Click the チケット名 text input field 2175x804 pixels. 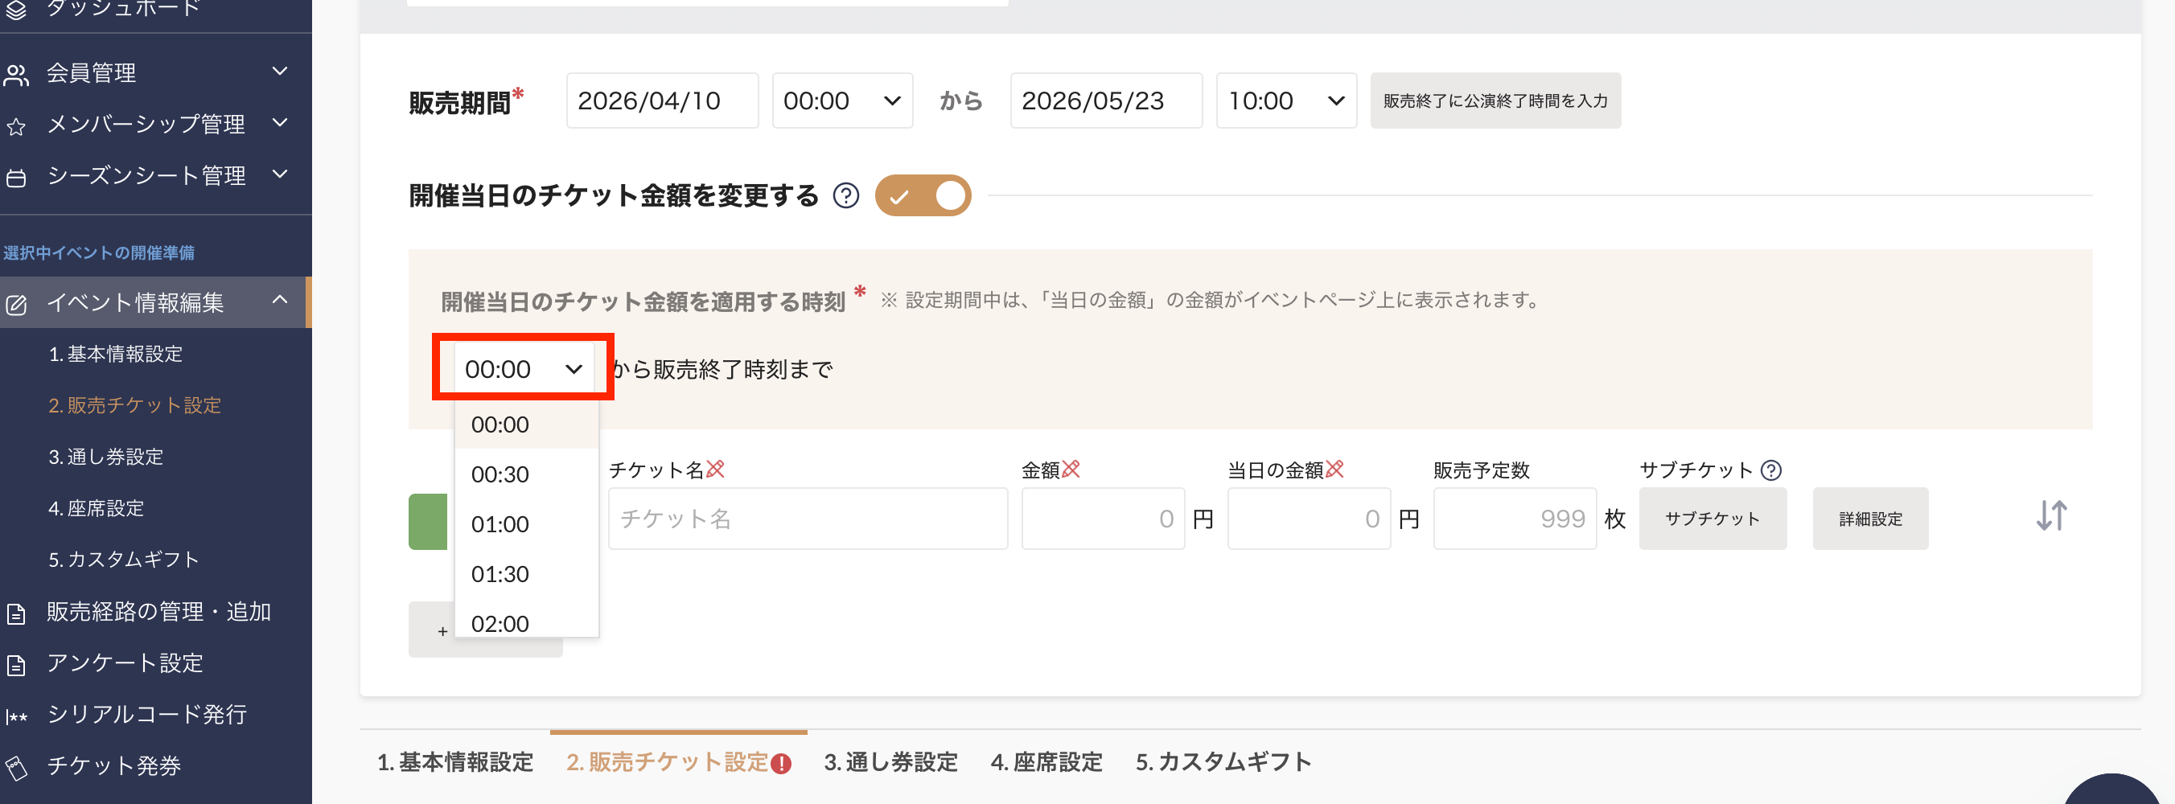808,519
